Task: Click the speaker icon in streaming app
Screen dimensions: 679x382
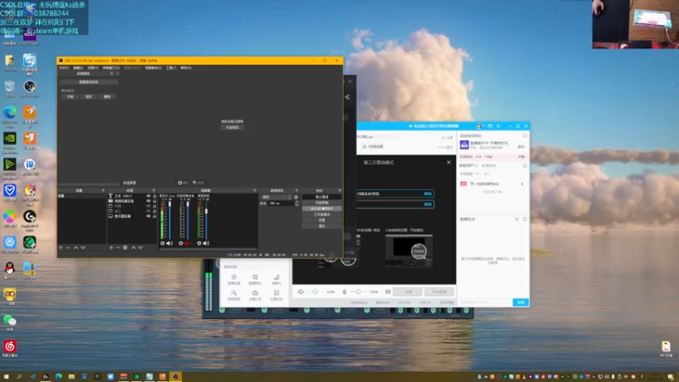Action: tap(301, 292)
